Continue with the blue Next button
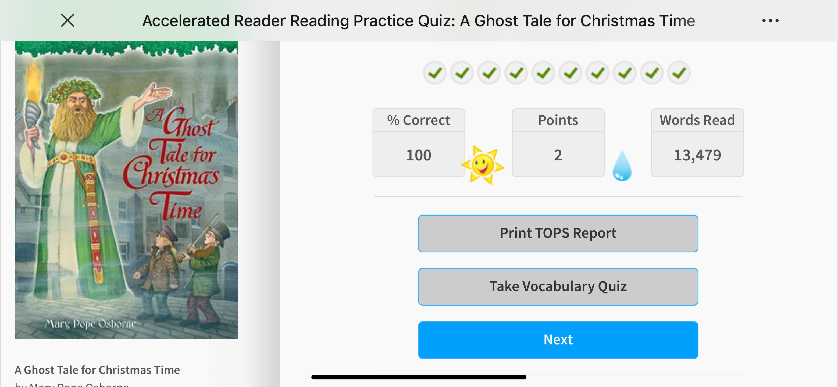838x387 pixels. (x=558, y=340)
